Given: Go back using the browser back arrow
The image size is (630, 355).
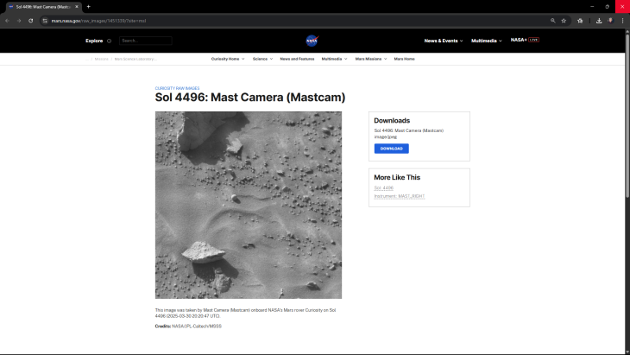Looking at the screenshot, I should click(x=7, y=20).
